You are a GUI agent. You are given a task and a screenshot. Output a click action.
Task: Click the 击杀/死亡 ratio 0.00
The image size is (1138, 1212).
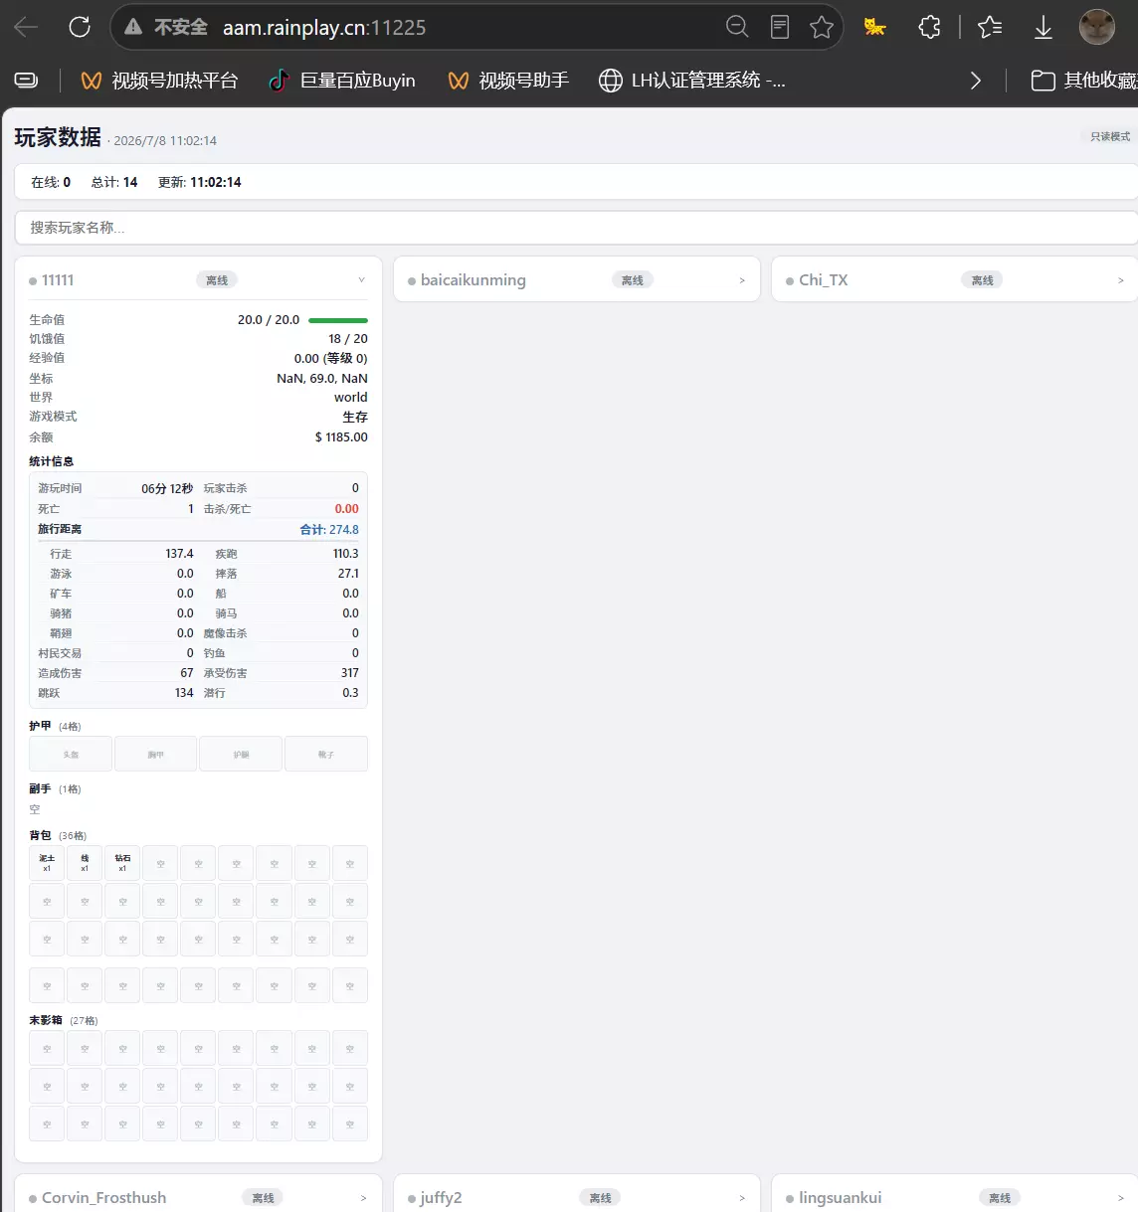[346, 509]
